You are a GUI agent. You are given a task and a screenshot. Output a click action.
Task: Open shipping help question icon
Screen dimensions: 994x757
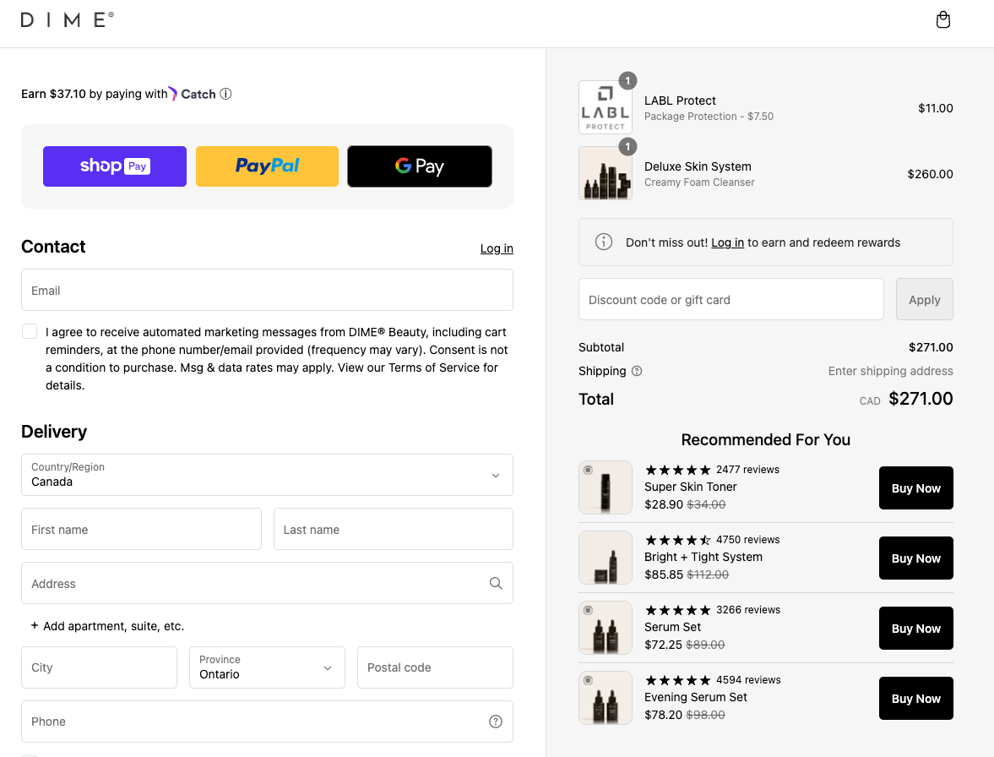[x=637, y=371]
